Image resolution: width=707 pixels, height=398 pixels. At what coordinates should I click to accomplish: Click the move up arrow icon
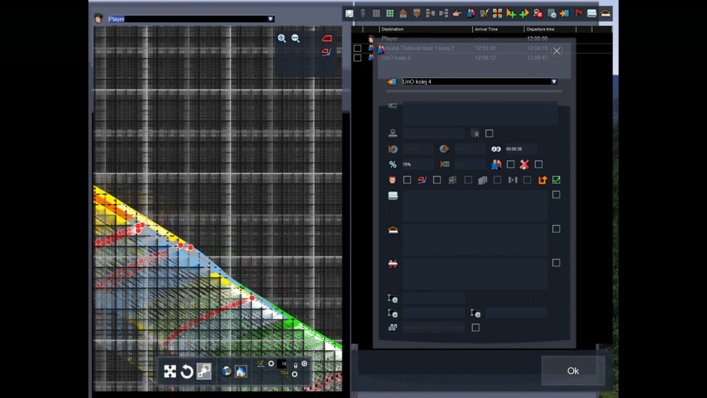click(x=403, y=14)
